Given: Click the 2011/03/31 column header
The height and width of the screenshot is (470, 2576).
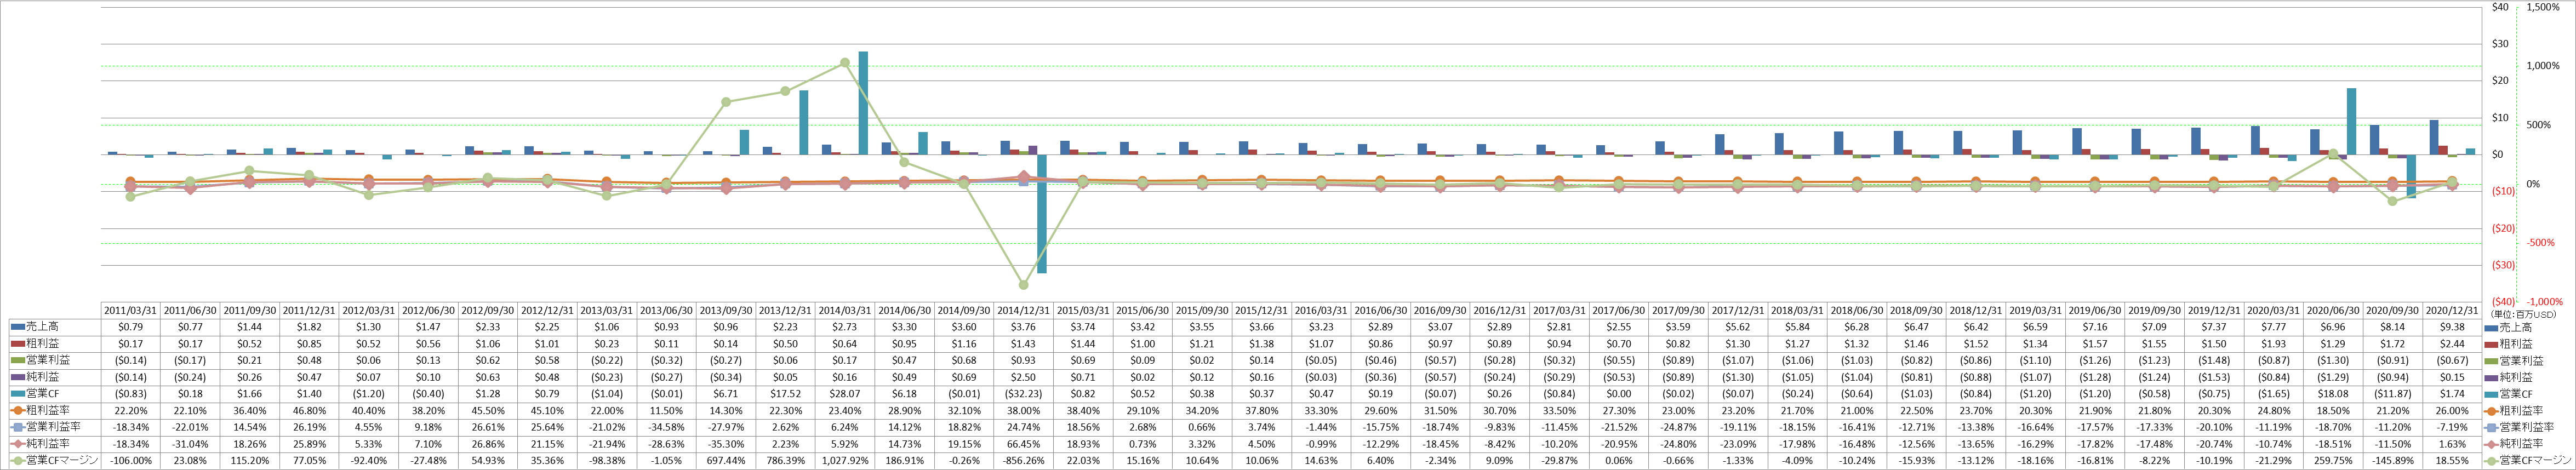Looking at the screenshot, I should (131, 311).
